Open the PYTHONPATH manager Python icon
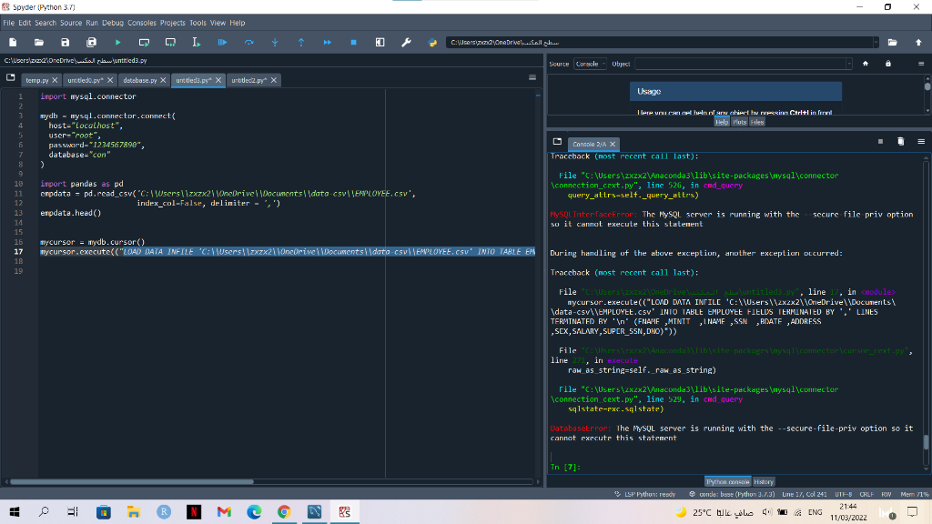This screenshot has width=932, height=524. (x=432, y=42)
